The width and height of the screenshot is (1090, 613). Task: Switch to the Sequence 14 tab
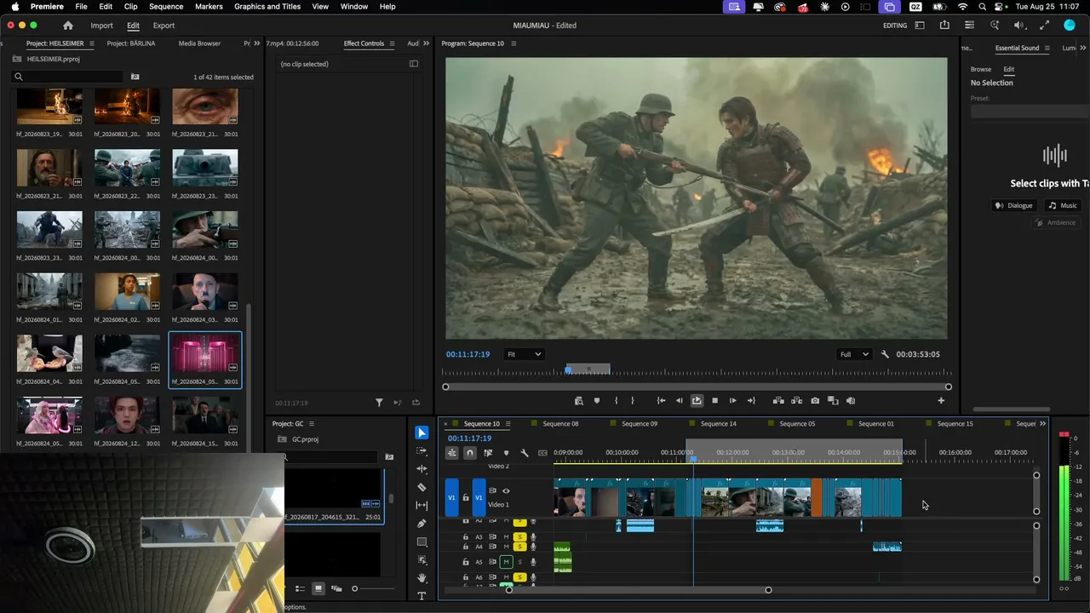click(x=719, y=424)
